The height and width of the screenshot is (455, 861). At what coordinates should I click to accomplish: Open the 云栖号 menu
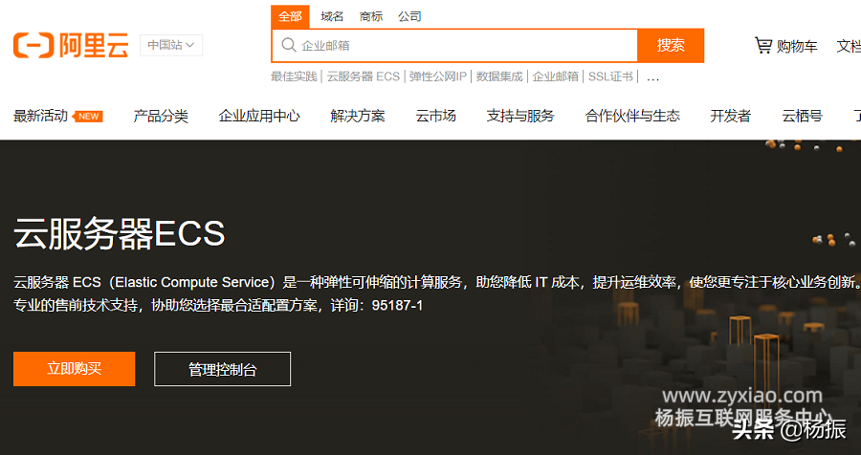tap(803, 116)
